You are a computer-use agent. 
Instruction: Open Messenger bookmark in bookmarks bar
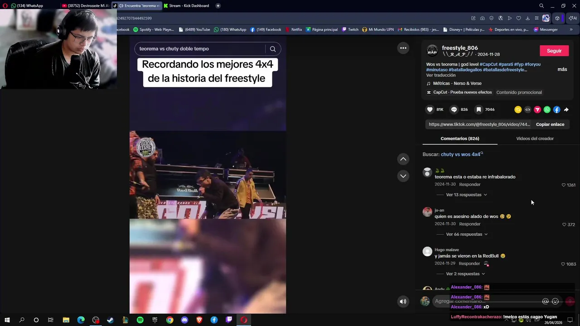pos(546,29)
